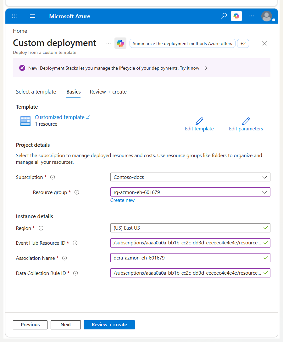Click the Try it now arrow

(205, 68)
